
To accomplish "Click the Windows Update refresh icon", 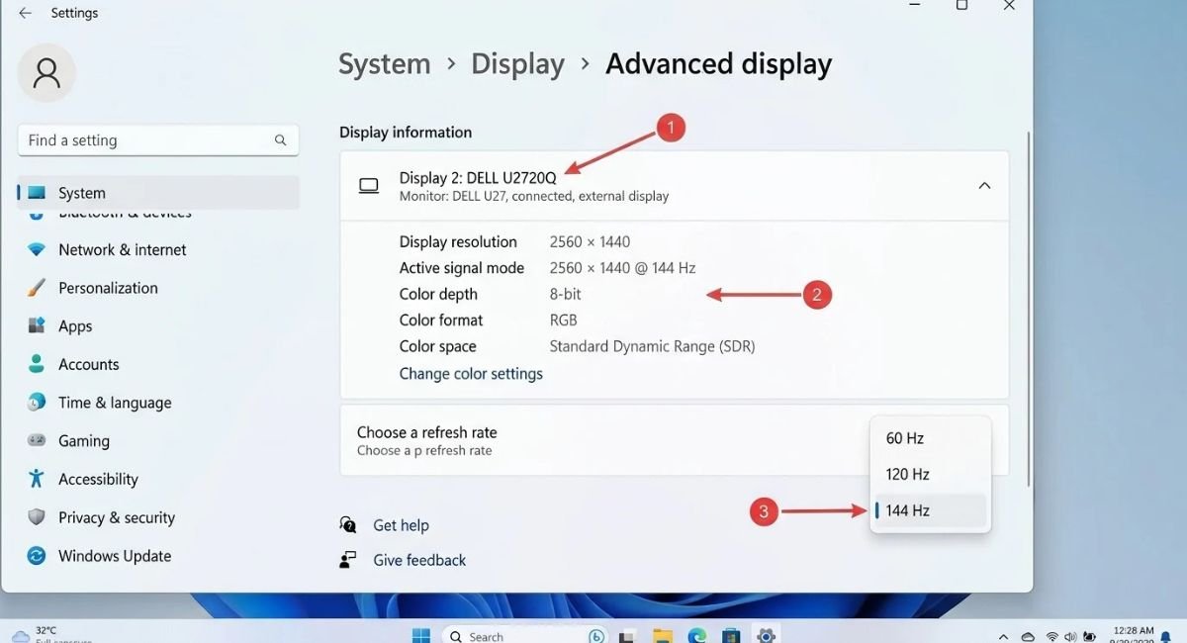I will (37, 556).
